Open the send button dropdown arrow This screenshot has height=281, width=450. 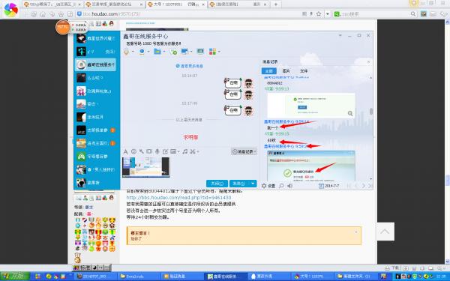click(253, 184)
